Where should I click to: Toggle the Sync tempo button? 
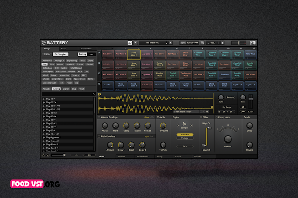[x=183, y=43]
